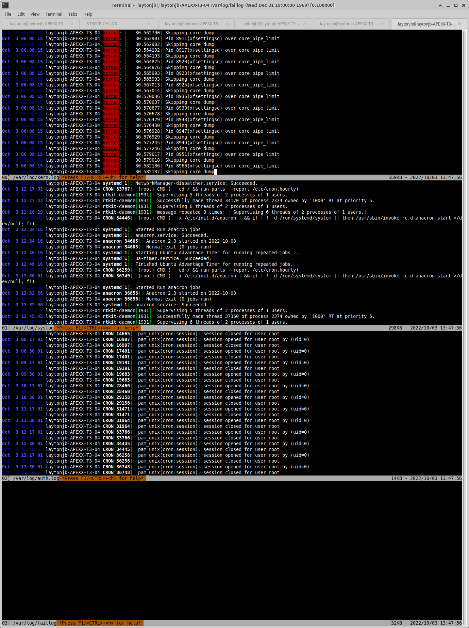This screenshot has height=628, width=469.
Task: Minimize the Terminal window
Action: click(x=448, y=5)
